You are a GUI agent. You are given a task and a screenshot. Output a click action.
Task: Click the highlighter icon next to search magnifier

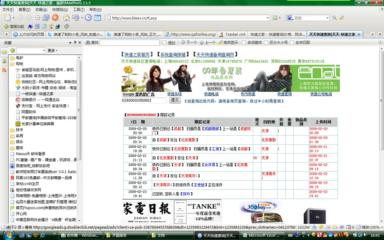click(341, 18)
